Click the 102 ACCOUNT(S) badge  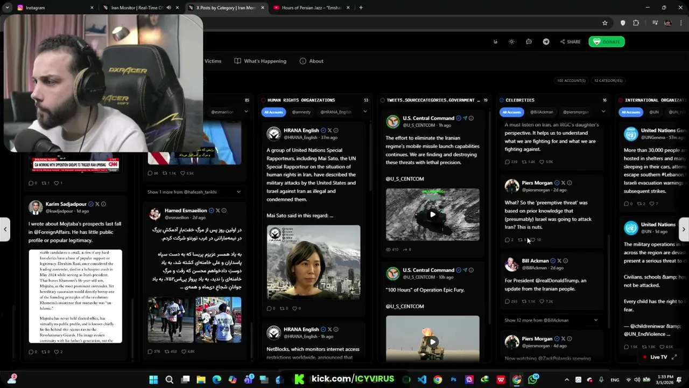tap(571, 80)
